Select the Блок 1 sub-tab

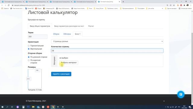78,34
